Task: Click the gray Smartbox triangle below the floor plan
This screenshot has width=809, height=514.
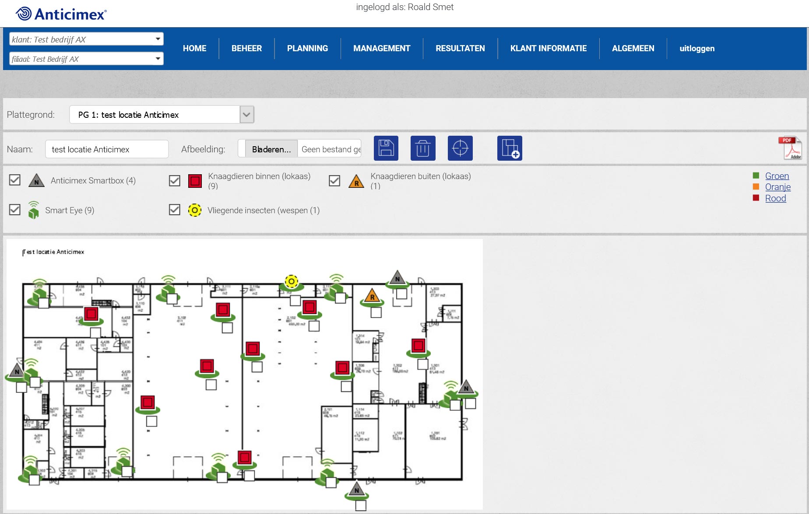Action: click(x=357, y=489)
